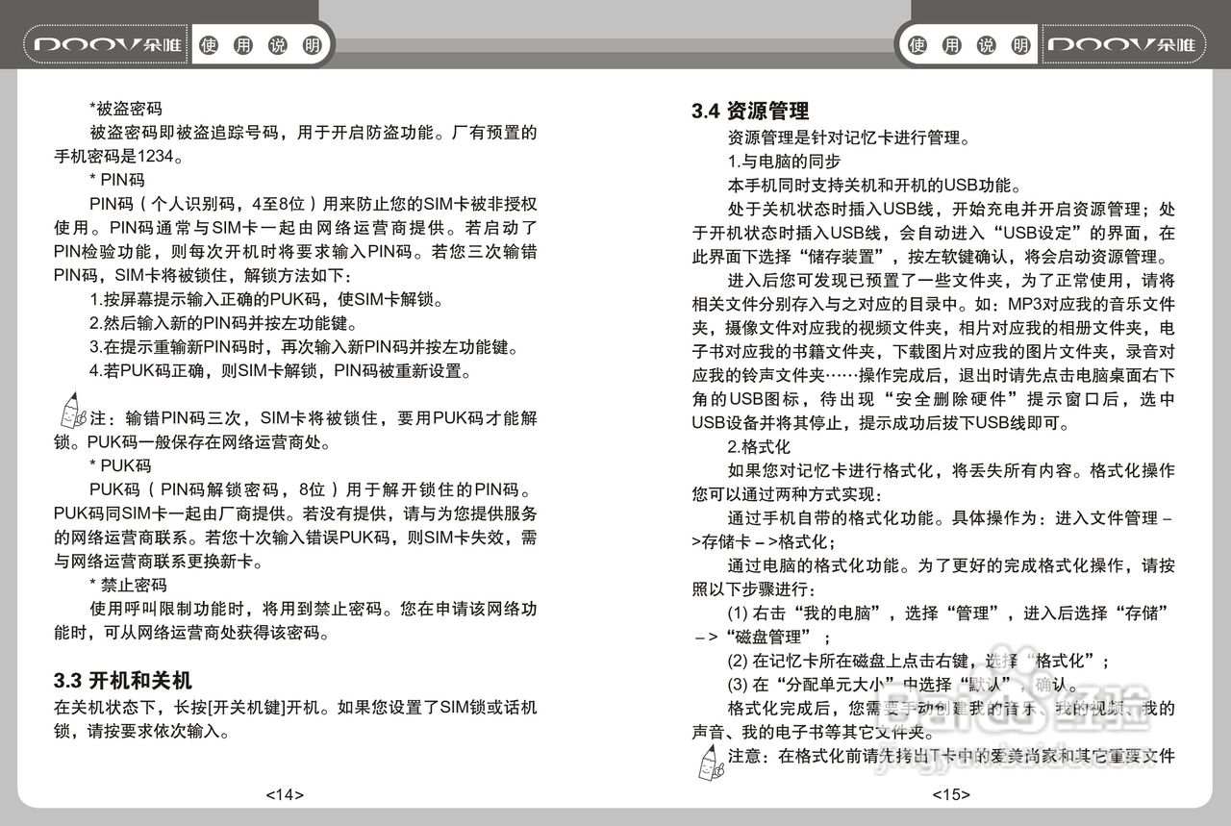Screen dimensions: 1231x826
Task: Select the 说 badge in the right header
Action: [x=987, y=43]
